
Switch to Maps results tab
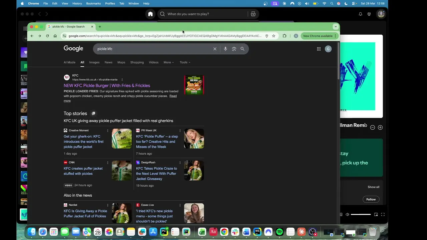tap(121, 62)
